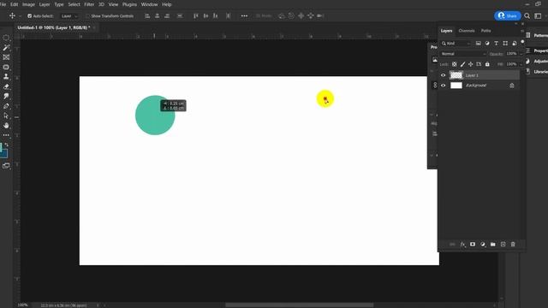548x308 pixels.
Task: Open the Kind filter dropdown
Action: [456, 44]
